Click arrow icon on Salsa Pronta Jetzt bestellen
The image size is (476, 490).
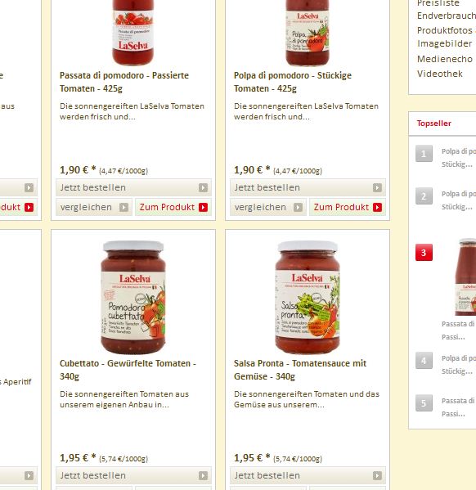point(377,475)
